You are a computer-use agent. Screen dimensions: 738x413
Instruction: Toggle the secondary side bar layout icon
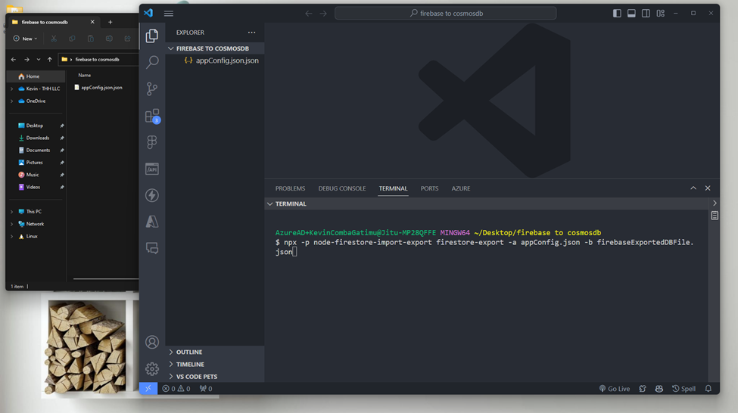pyautogui.click(x=646, y=13)
